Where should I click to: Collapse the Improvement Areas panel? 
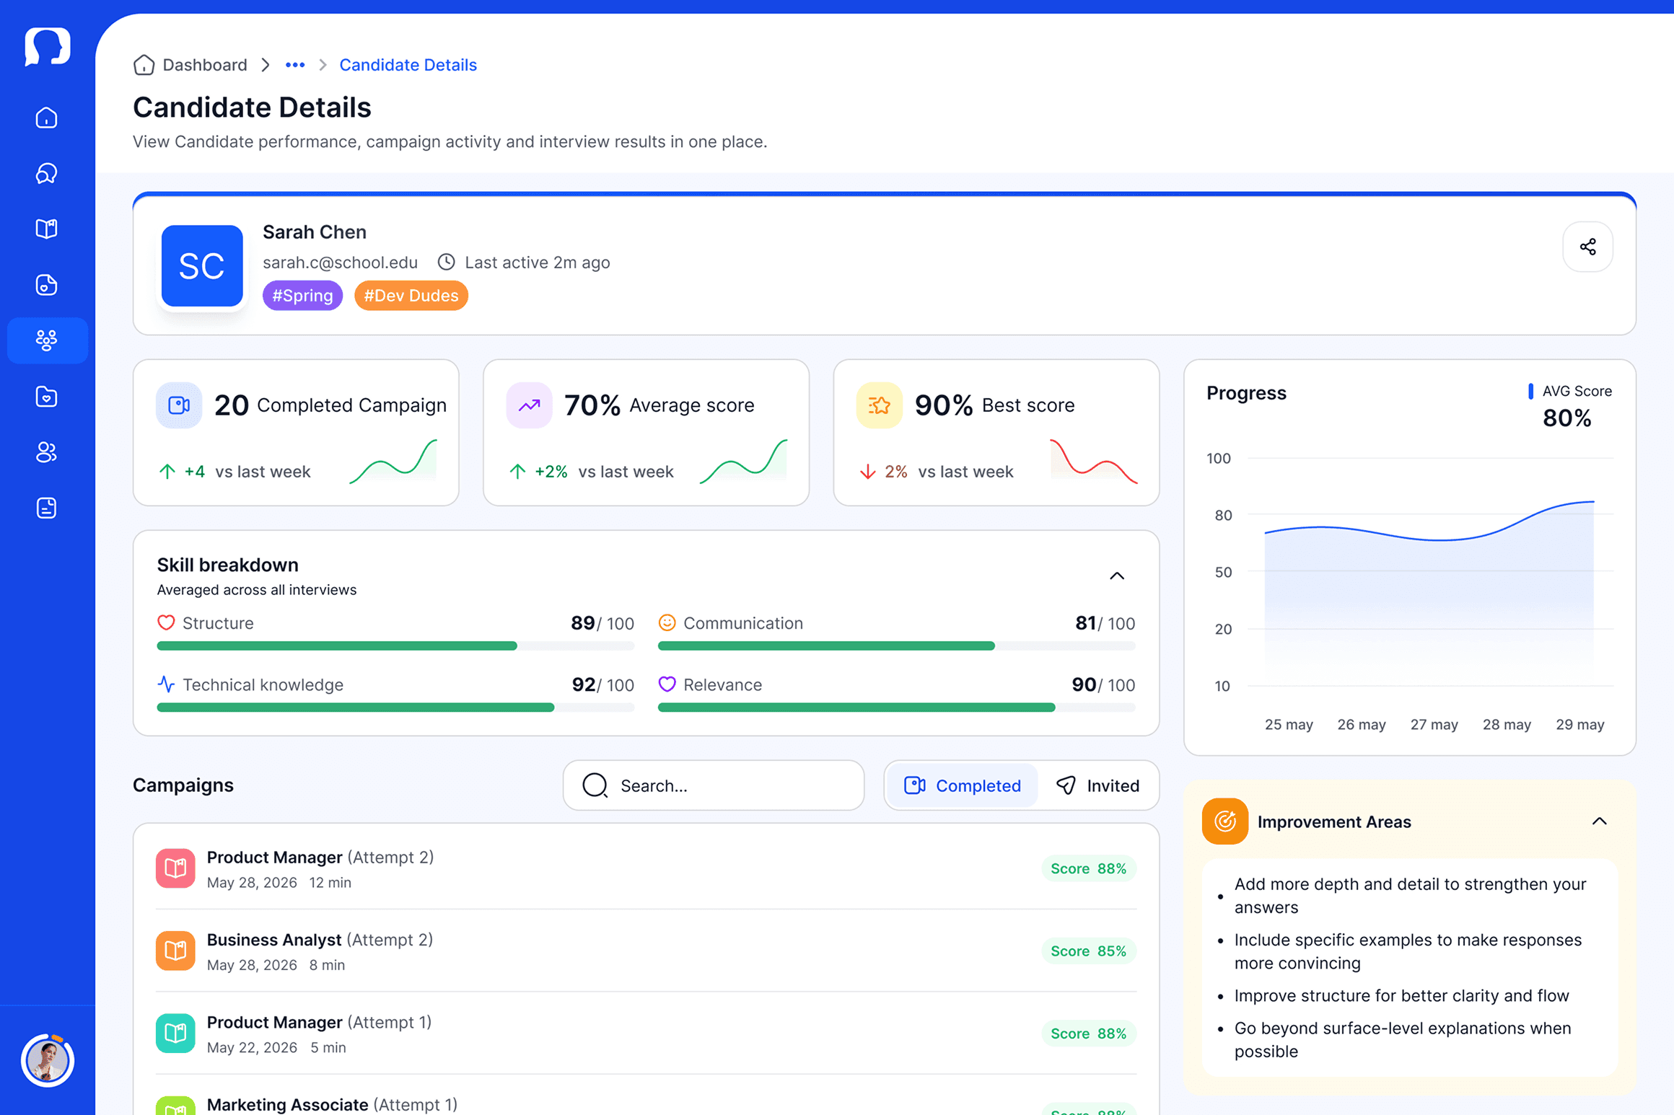click(1599, 821)
